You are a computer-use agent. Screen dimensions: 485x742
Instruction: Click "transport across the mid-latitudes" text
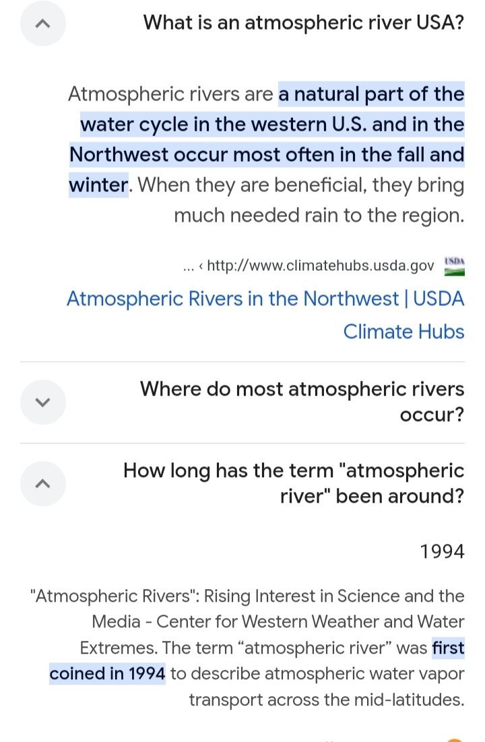[x=326, y=700]
